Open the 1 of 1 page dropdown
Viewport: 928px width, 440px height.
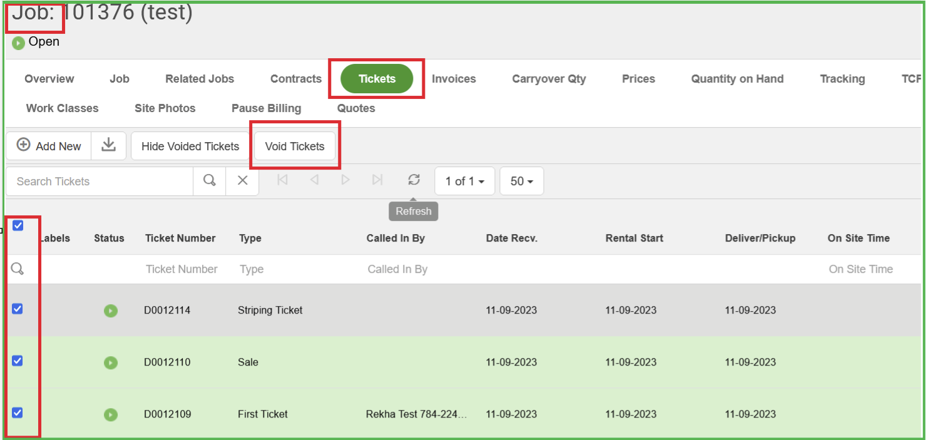coord(464,182)
